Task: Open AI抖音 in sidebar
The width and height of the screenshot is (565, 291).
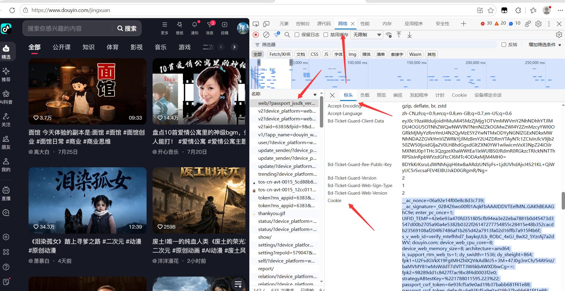Action: point(6,97)
